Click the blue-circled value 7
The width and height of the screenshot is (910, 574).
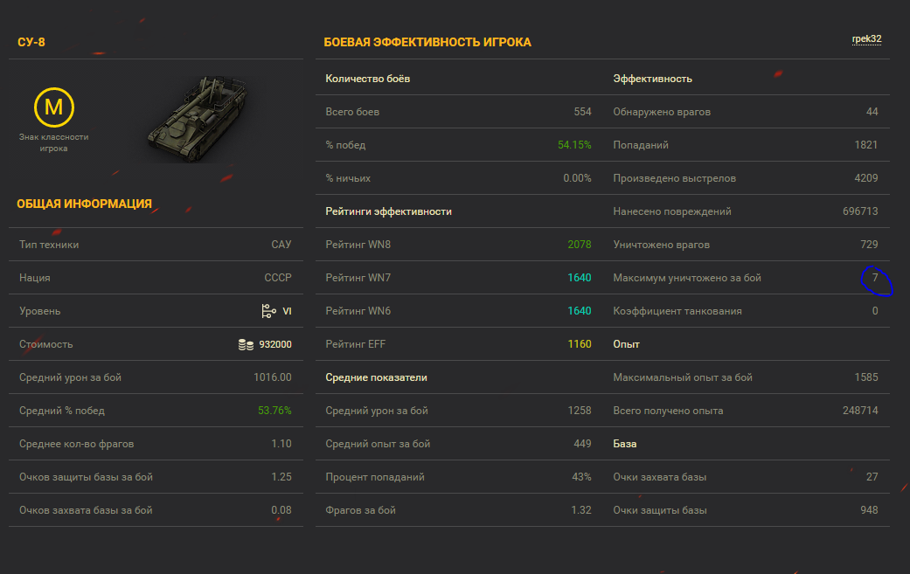875,278
